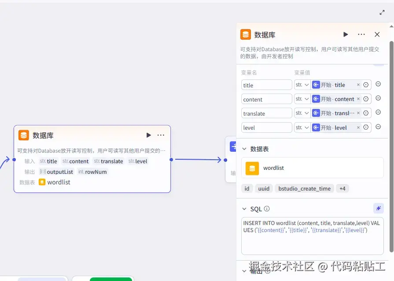Open the type dropdown for content variable
Image resolution: width=394 pixels, height=281 pixels.
[302, 99]
